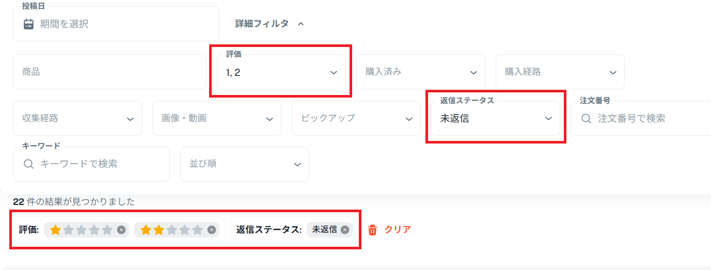Screen dimensions: 711x270
Task: Collapse the 詳細フィルタ section chevron
Action: [301, 24]
